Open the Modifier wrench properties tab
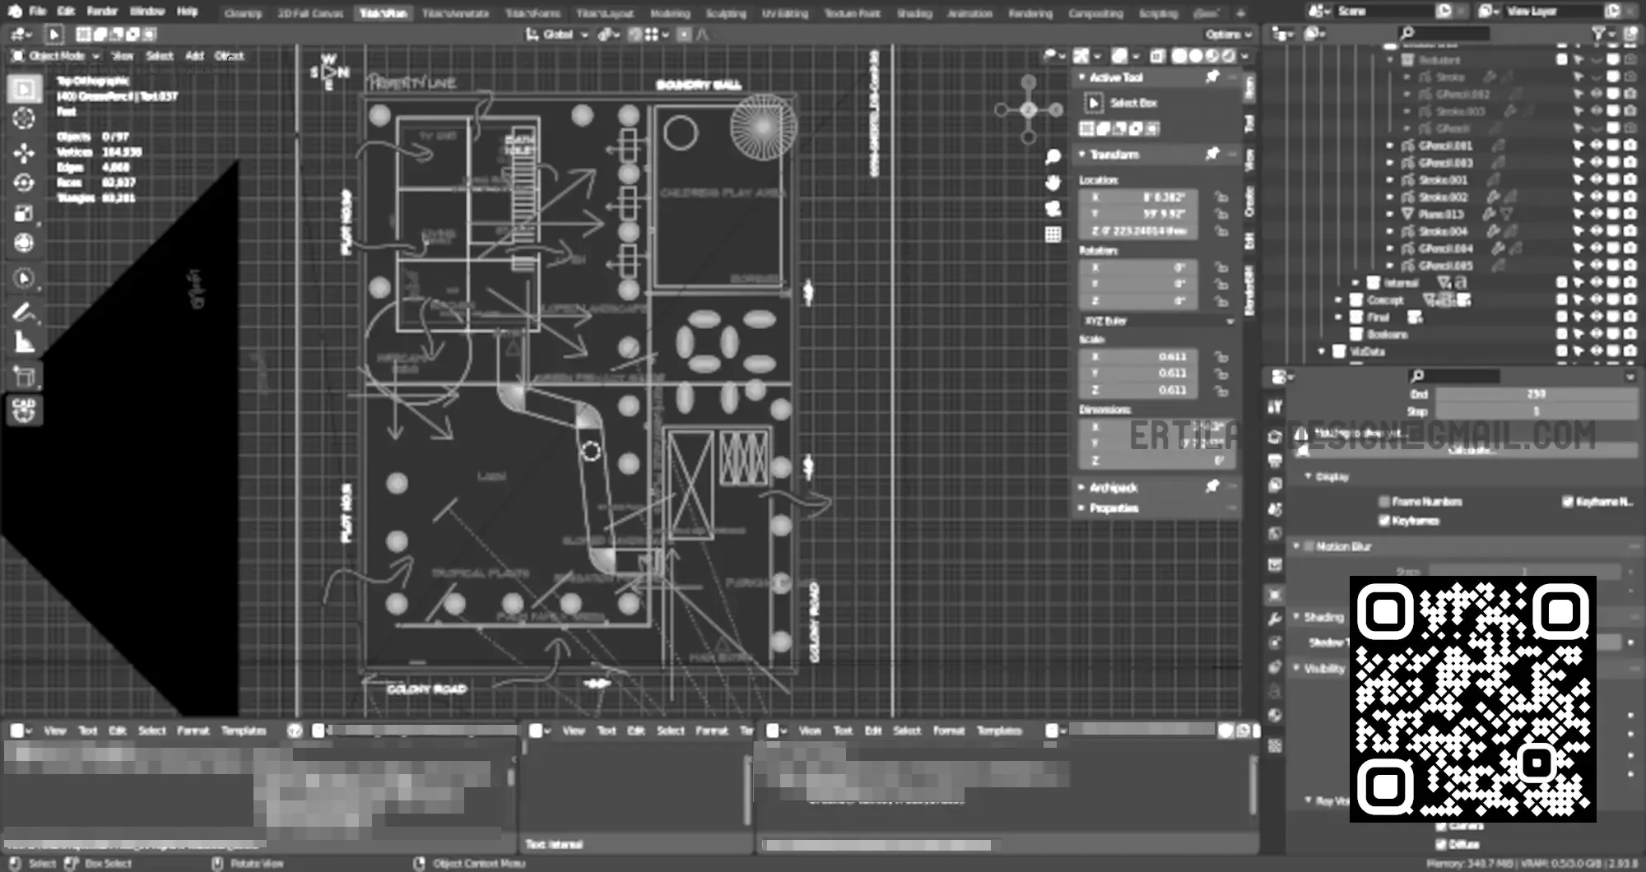The width and height of the screenshot is (1646, 872). 1275,619
